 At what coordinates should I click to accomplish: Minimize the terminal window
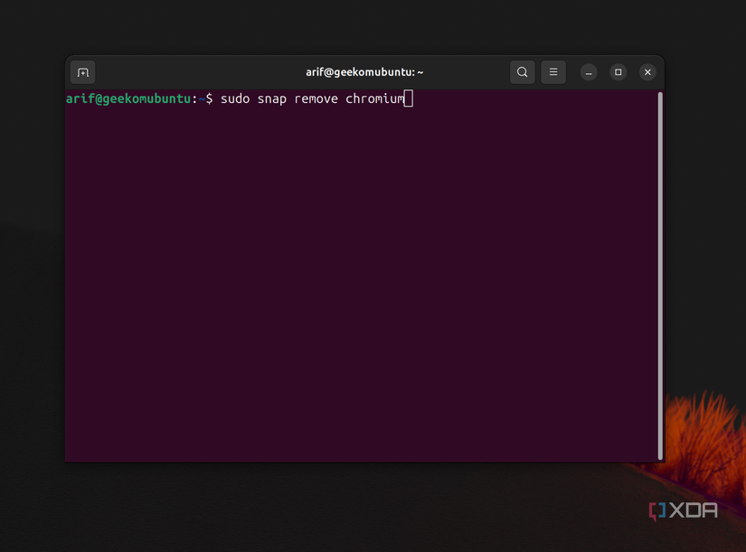click(588, 71)
